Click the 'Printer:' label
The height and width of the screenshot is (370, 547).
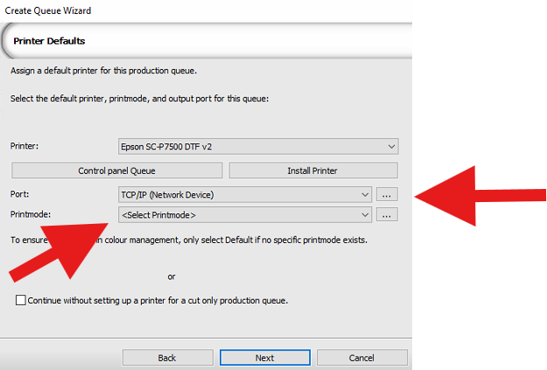(x=25, y=146)
